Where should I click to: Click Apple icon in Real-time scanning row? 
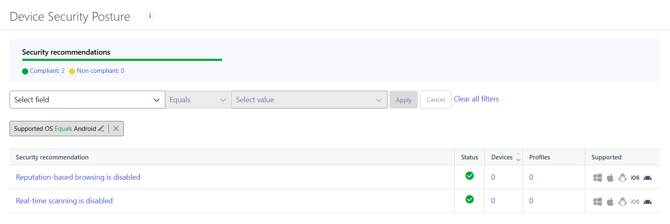pyautogui.click(x=610, y=202)
